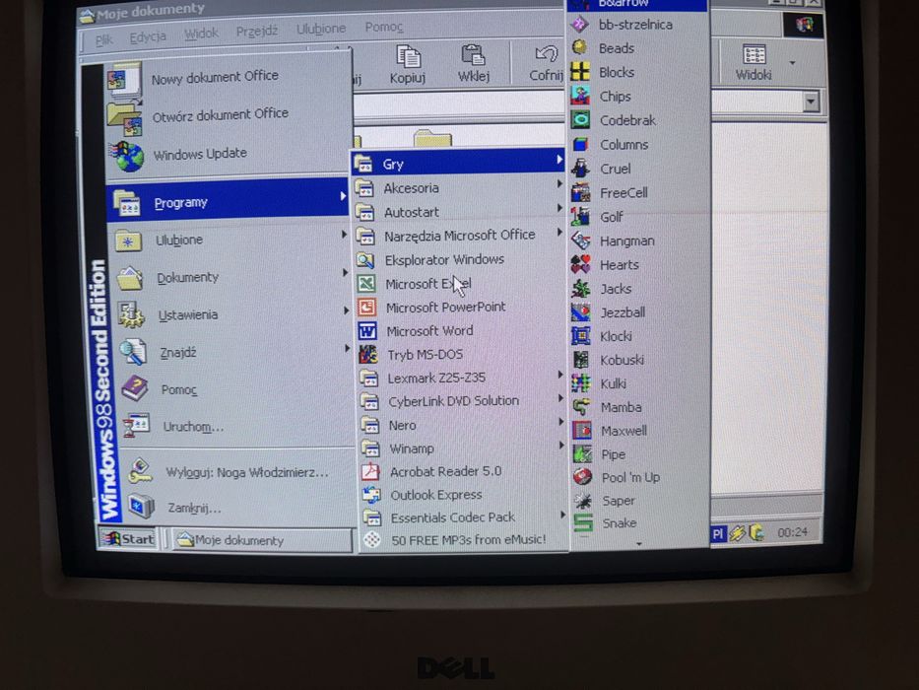
Task: Open the Znajdź search menu
Action: [232, 353]
